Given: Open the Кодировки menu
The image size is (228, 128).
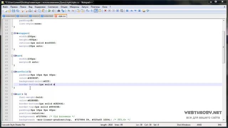Looking at the screenshot, I should (x=40, y=7).
